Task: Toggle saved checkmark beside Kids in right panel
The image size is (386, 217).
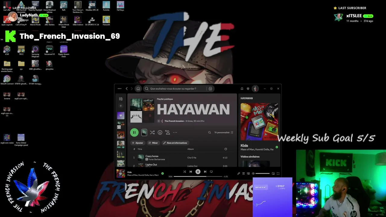Action: coord(277,147)
